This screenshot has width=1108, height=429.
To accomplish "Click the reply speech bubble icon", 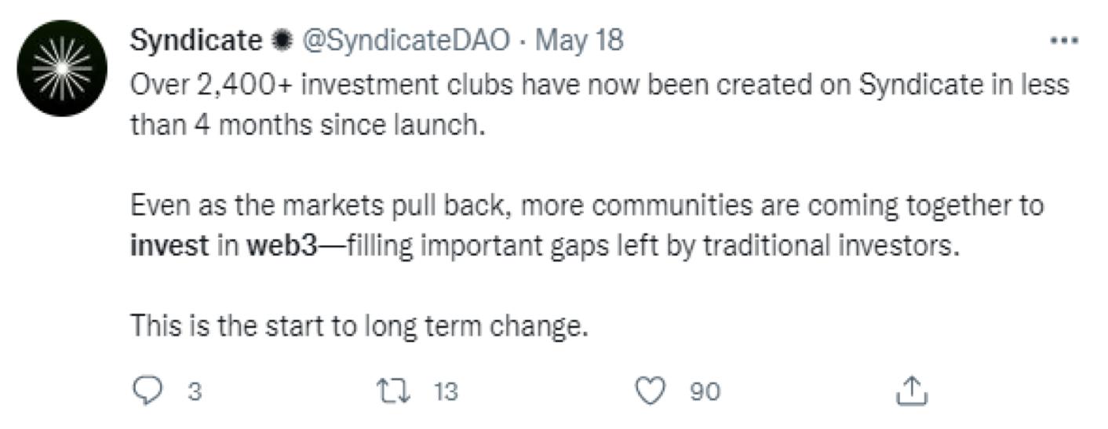I will pos(145,390).
